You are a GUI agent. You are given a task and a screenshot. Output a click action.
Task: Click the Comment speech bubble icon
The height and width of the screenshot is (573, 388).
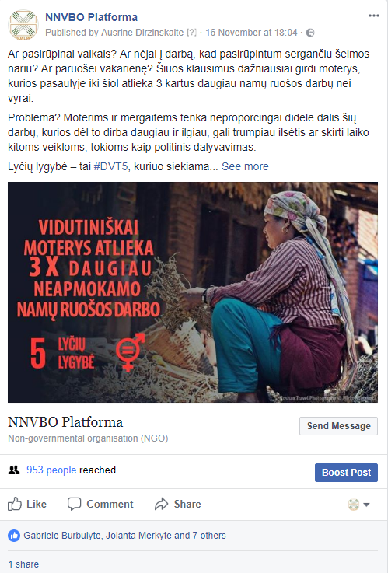(74, 504)
